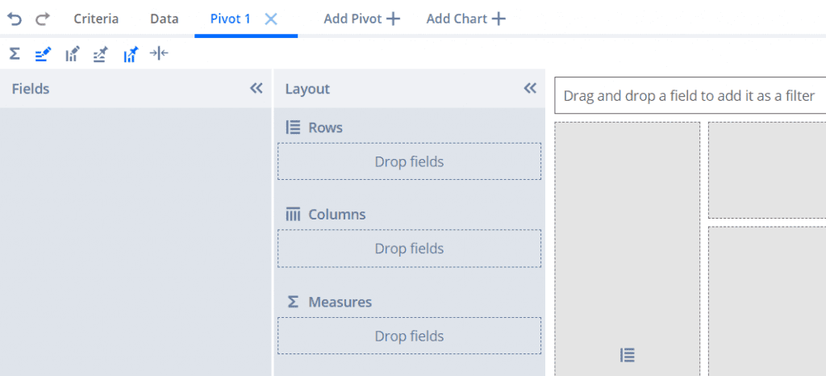Select the Pivot 1 tab
This screenshot has height=376, width=826.
(230, 19)
